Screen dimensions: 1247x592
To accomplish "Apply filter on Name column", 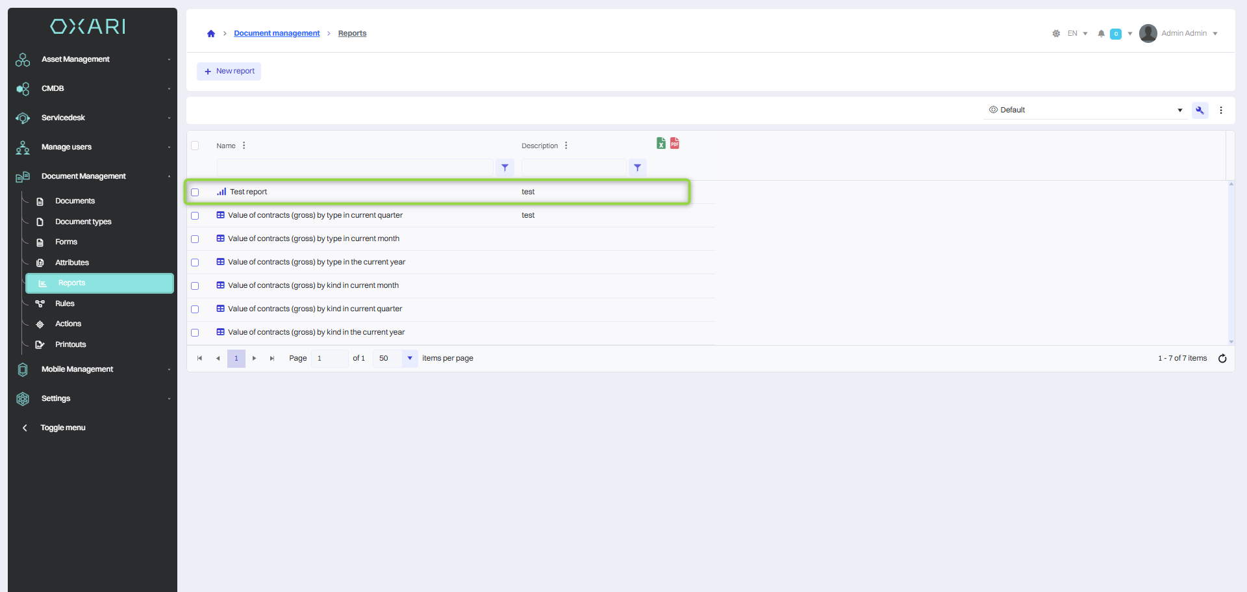I will [x=505, y=168].
